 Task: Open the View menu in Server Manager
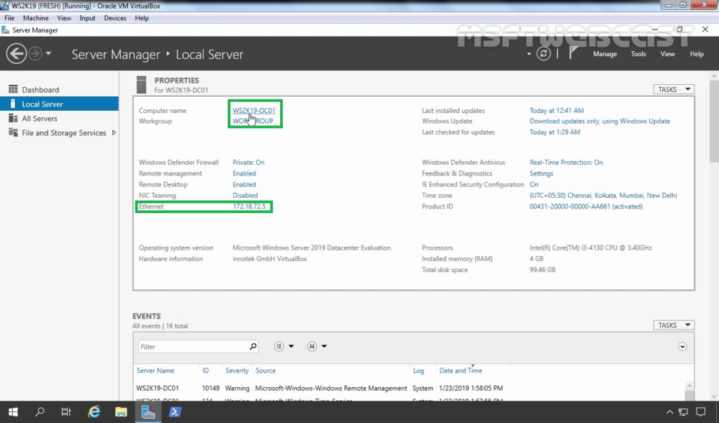[667, 53]
